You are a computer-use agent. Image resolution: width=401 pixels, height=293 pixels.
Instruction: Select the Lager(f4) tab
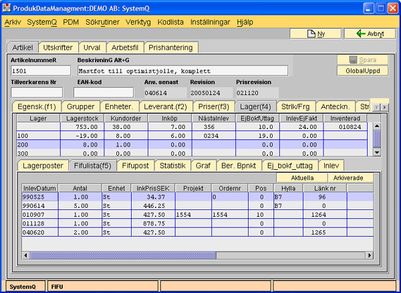[255, 106]
